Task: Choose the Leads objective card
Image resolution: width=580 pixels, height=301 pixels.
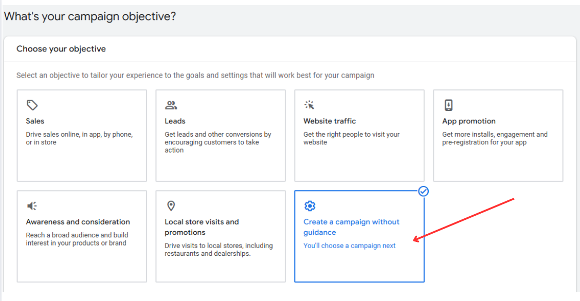Action: (x=221, y=136)
